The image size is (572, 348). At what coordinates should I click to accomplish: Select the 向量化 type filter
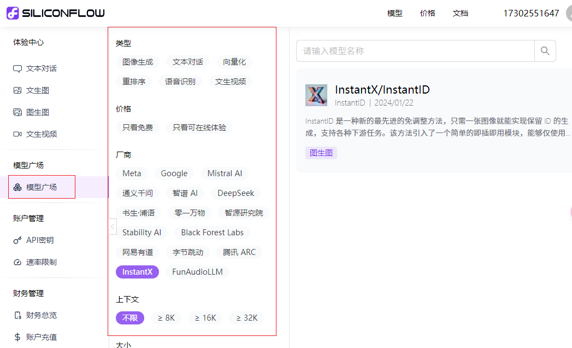(234, 62)
